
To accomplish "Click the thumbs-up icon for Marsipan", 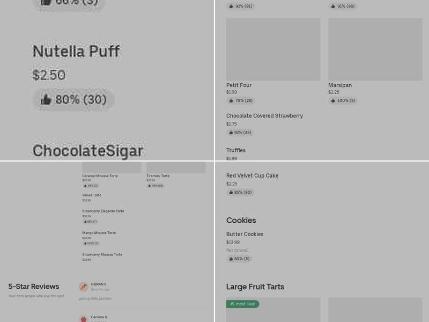I will coord(333,100).
